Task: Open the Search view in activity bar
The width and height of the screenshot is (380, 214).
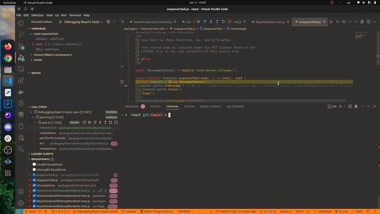Action: pyautogui.click(x=21, y=34)
